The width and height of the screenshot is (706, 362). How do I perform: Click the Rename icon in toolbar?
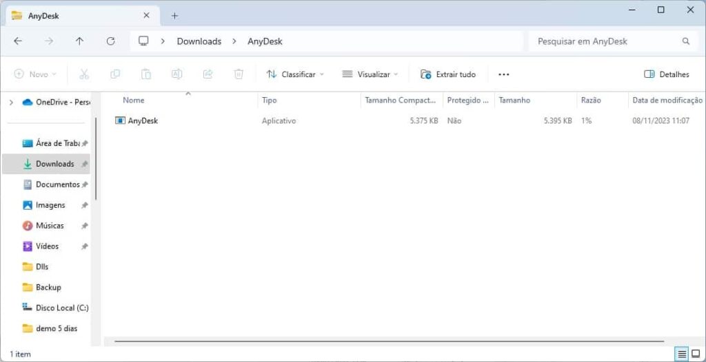tap(176, 74)
